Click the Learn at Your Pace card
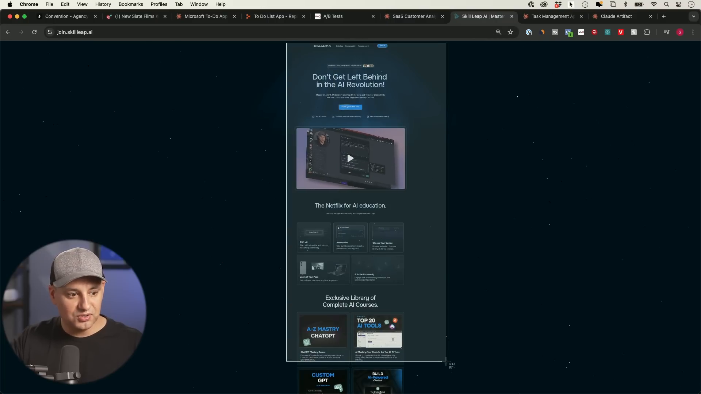Viewport: 701px width, 394px height. click(323, 270)
